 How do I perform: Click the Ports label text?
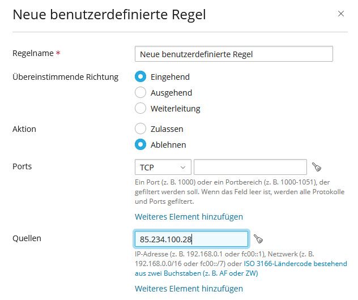click(x=22, y=166)
